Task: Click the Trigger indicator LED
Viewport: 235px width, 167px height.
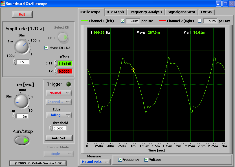Action: tap(69, 84)
